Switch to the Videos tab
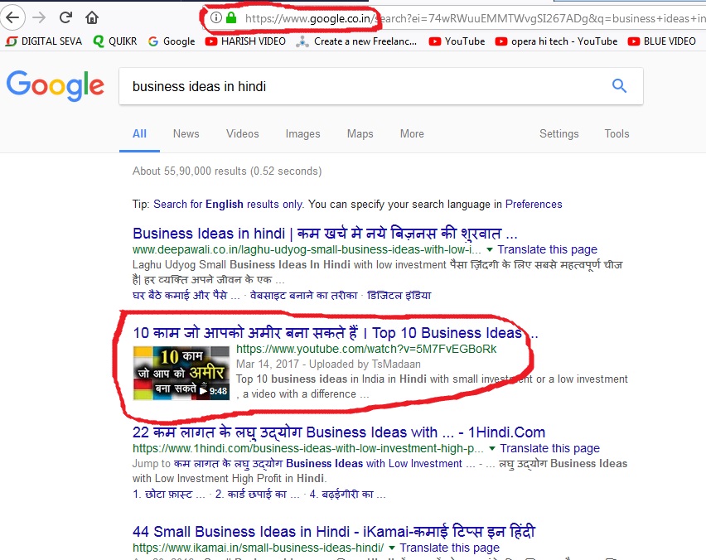This screenshot has width=706, height=560. (x=243, y=133)
